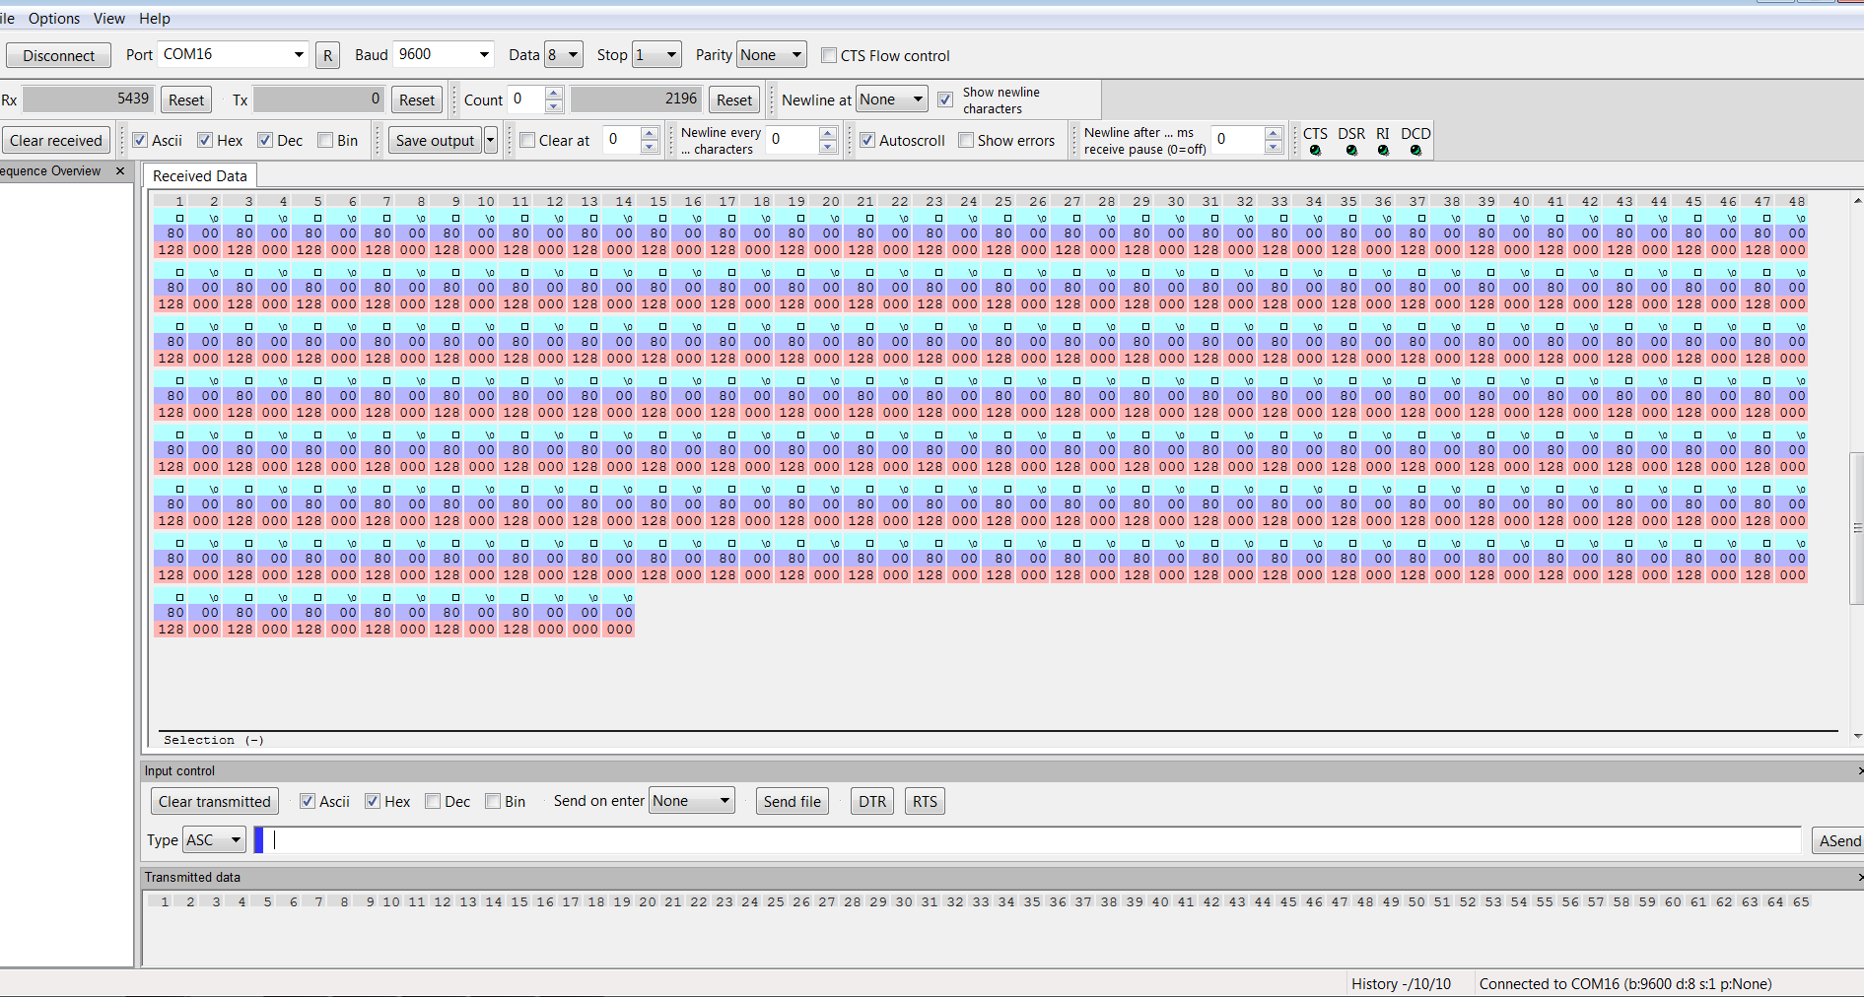This screenshot has width=1864, height=997.
Task: Open the Baud 9600 dropdown
Action: [484, 55]
